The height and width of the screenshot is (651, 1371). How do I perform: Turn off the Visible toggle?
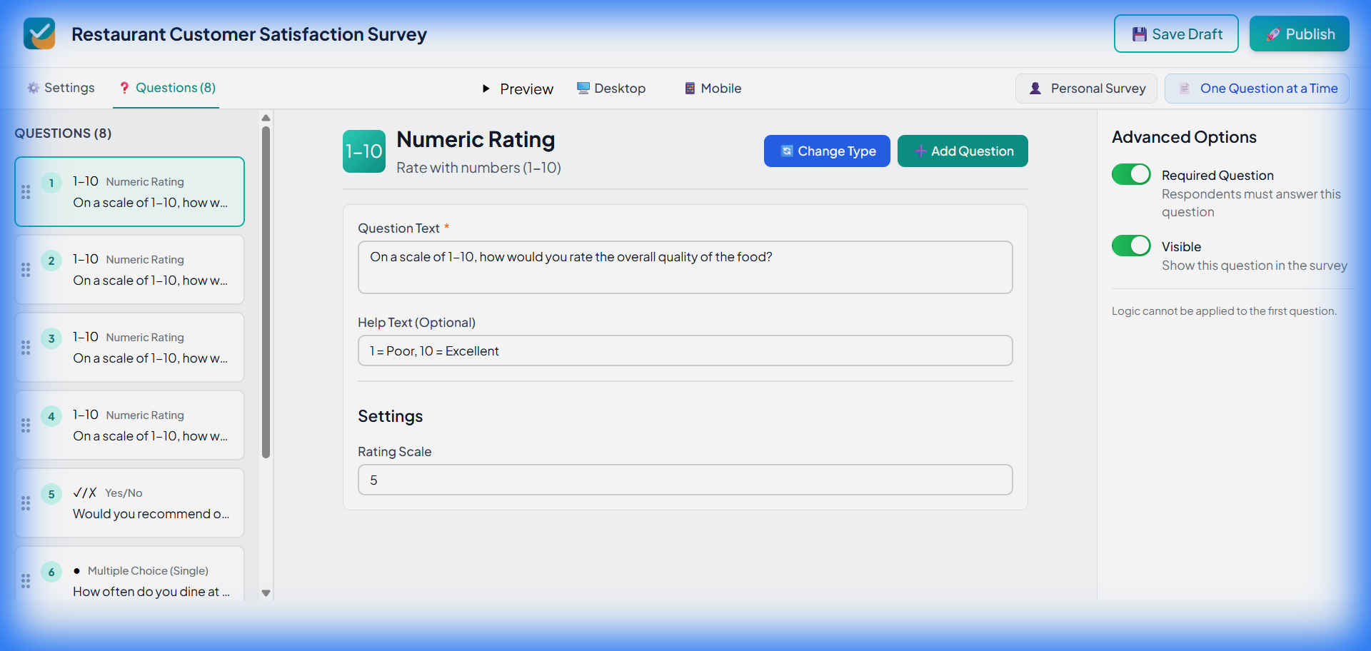[x=1130, y=246]
